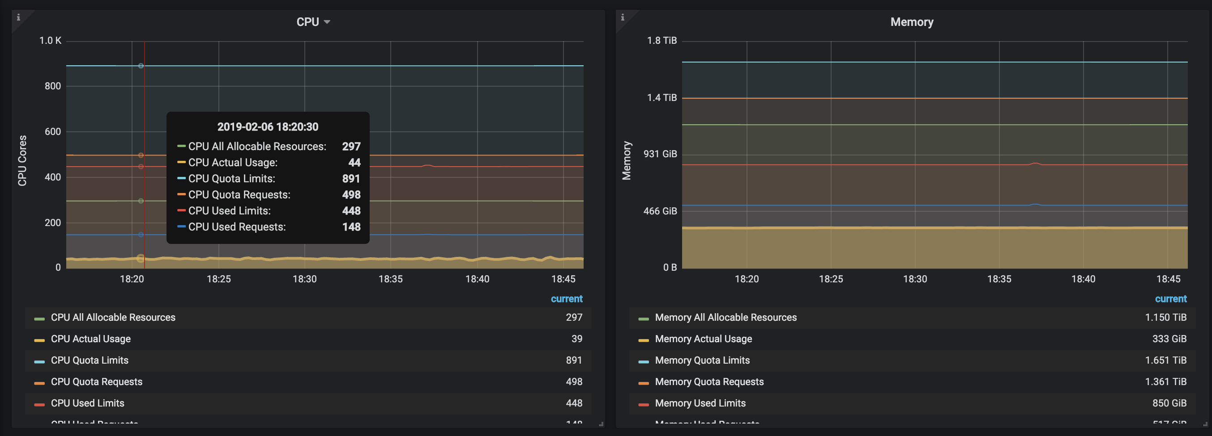1212x436 pixels.
Task: Toggle the Memory Used Limits series label
Action: tap(700, 403)
